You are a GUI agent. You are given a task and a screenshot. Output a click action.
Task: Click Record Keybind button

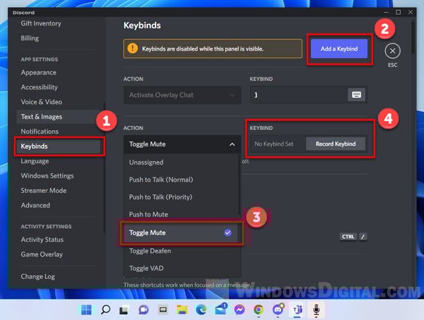tap(336, 144)
